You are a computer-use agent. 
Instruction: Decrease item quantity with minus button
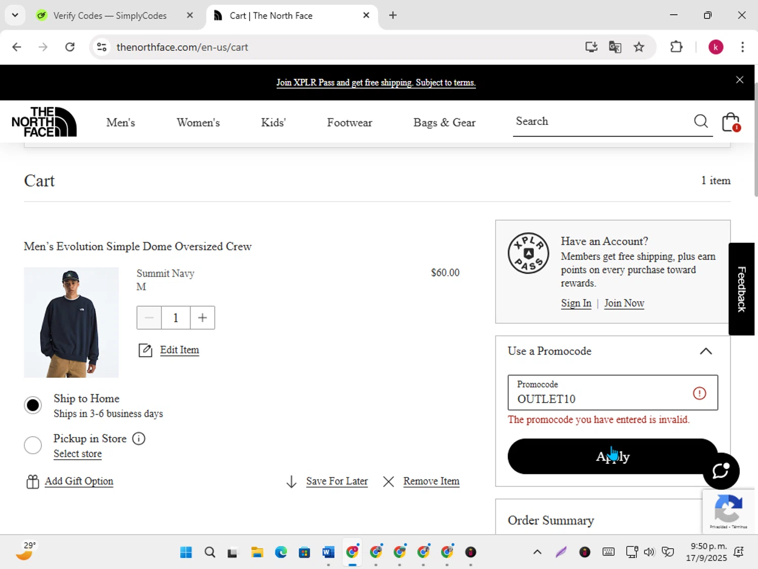[x=149, y=318]
